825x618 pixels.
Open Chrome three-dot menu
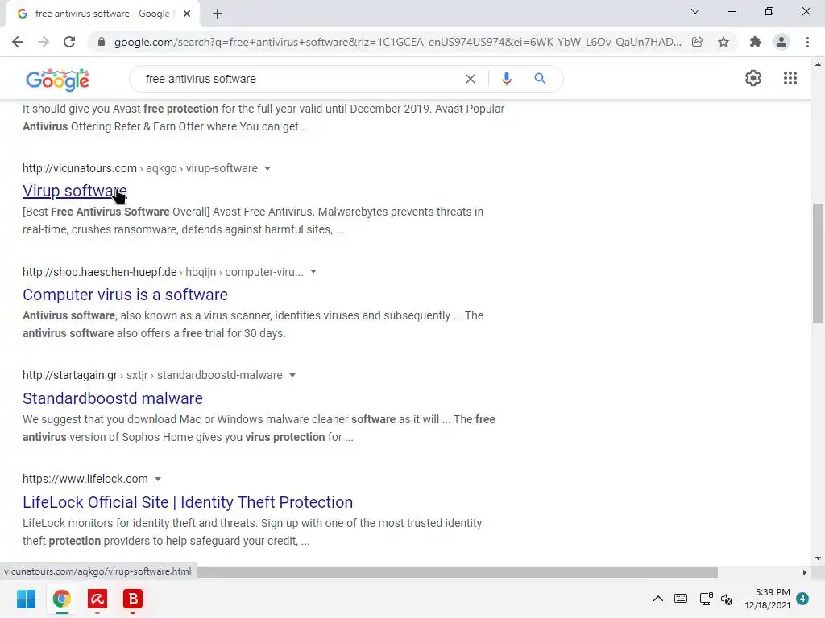click(x=807, y=42)
